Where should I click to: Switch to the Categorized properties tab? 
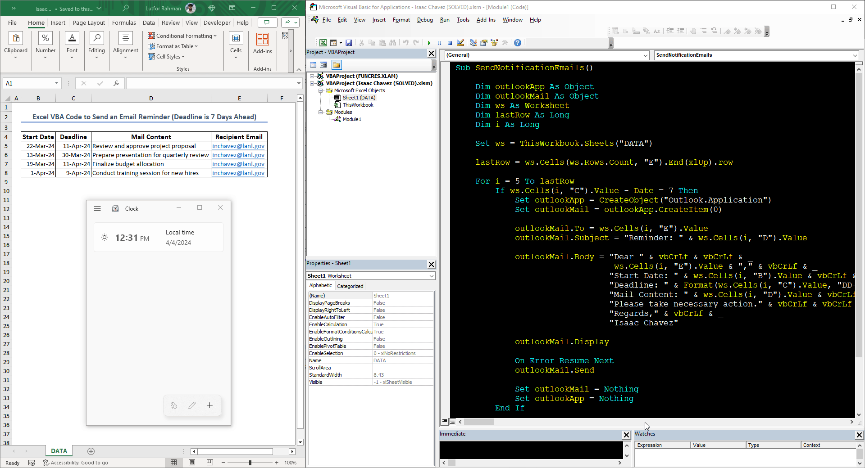pos(350,286)
